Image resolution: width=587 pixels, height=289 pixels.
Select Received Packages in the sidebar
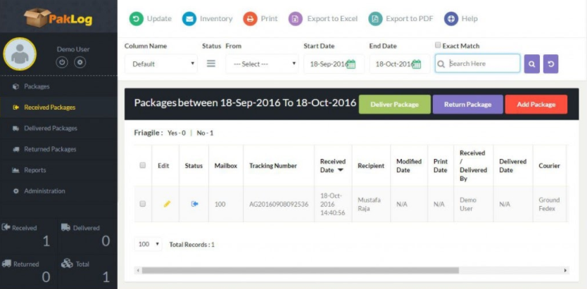pos(58,108)
